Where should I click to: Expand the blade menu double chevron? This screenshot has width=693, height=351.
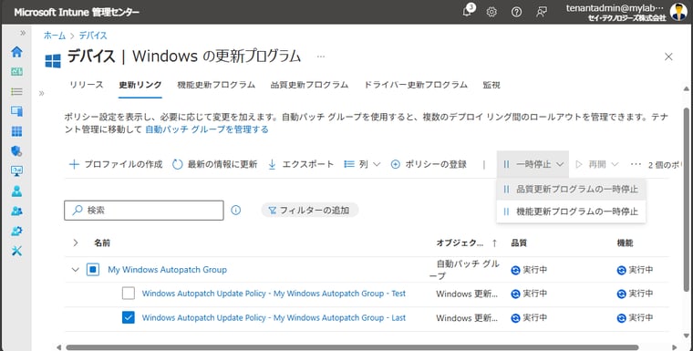pos(42,93)
